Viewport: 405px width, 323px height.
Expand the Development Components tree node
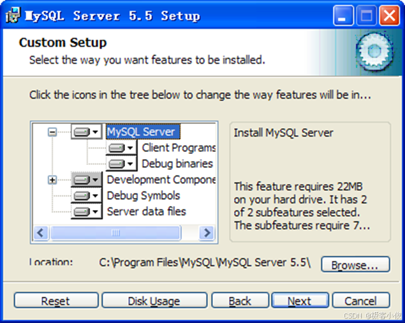pyautogui.click(x=52, y=180)
